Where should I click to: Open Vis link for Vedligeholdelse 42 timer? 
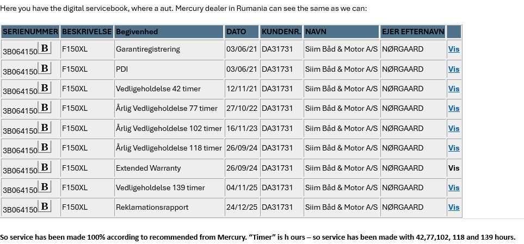(453, 89)
